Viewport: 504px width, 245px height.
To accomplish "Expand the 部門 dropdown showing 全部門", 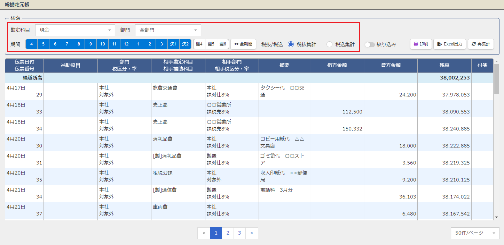I will click(168, 30).
